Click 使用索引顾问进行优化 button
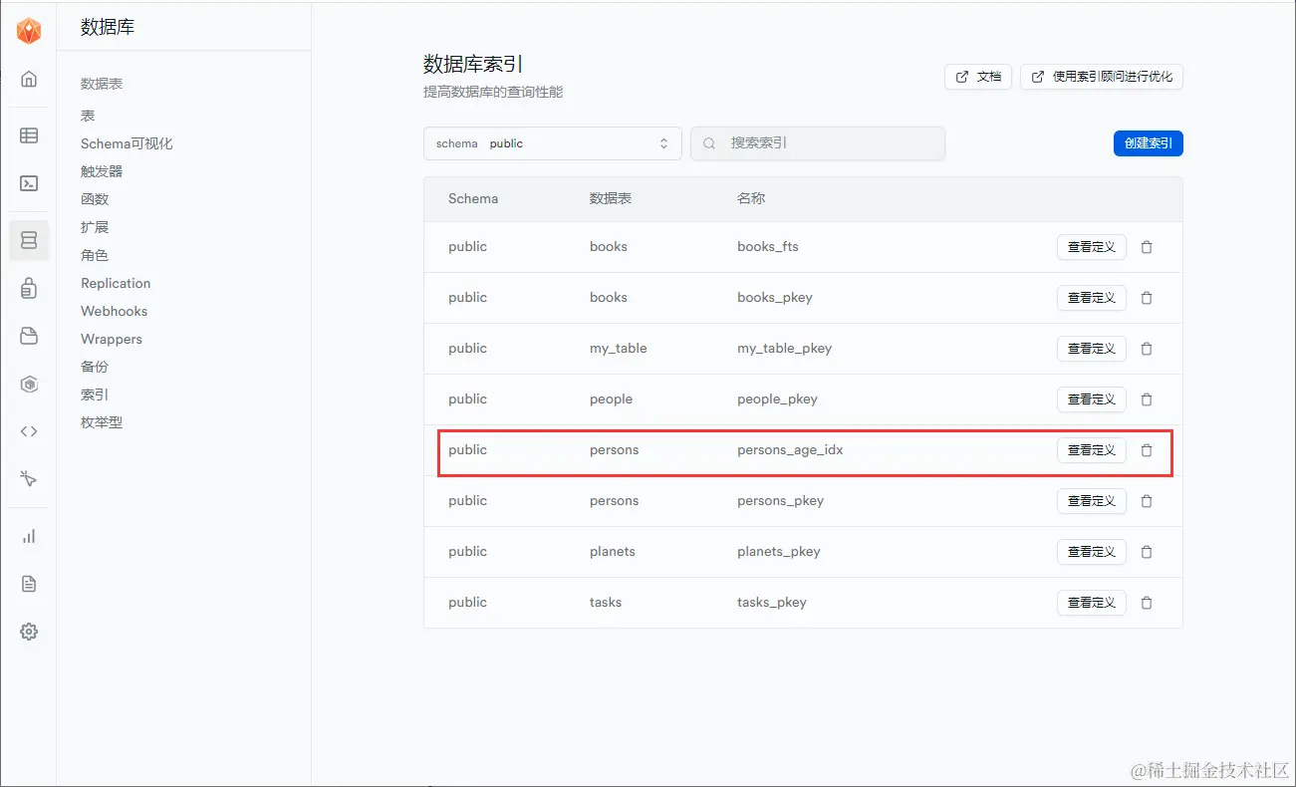1296x787 pixels. [x=1102, y=77]
